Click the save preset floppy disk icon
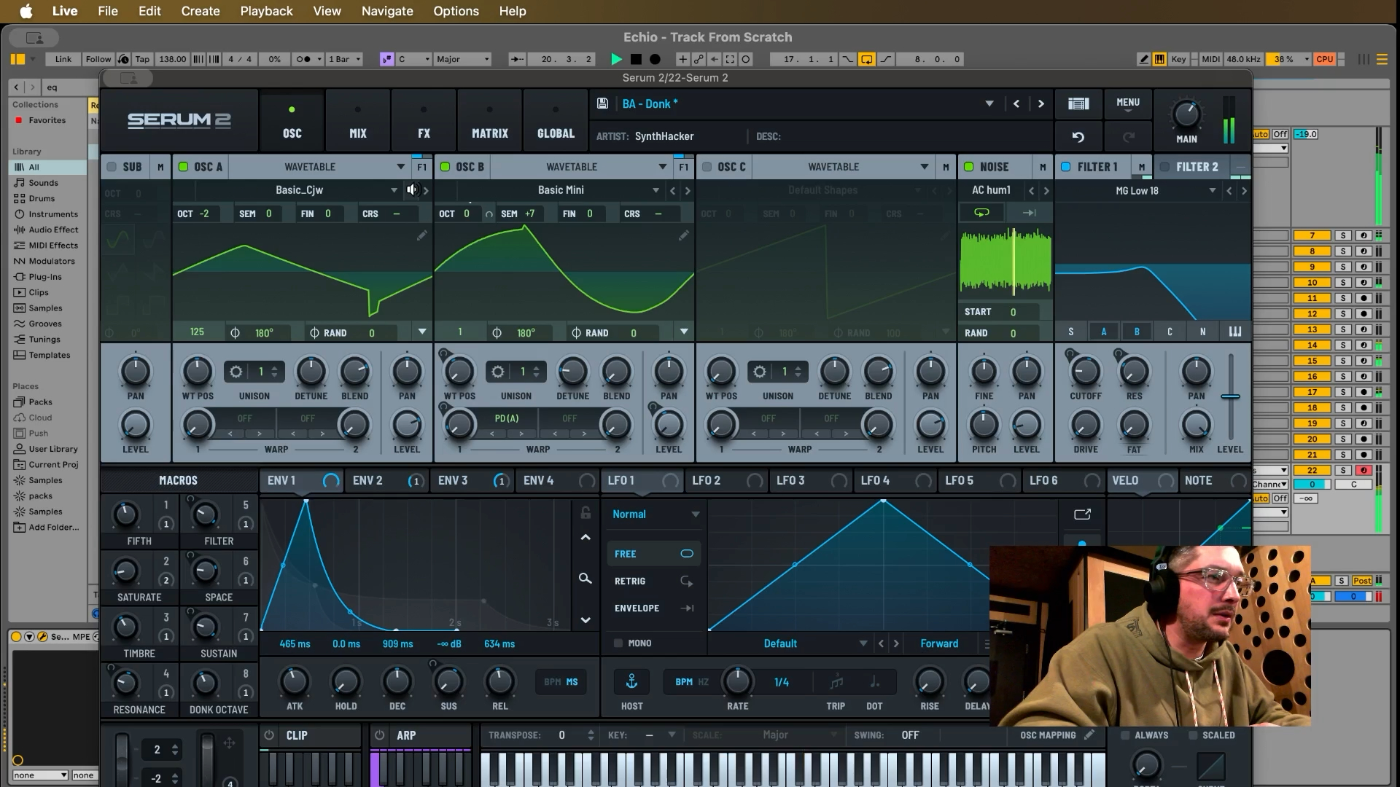 (x=602, y=103)
